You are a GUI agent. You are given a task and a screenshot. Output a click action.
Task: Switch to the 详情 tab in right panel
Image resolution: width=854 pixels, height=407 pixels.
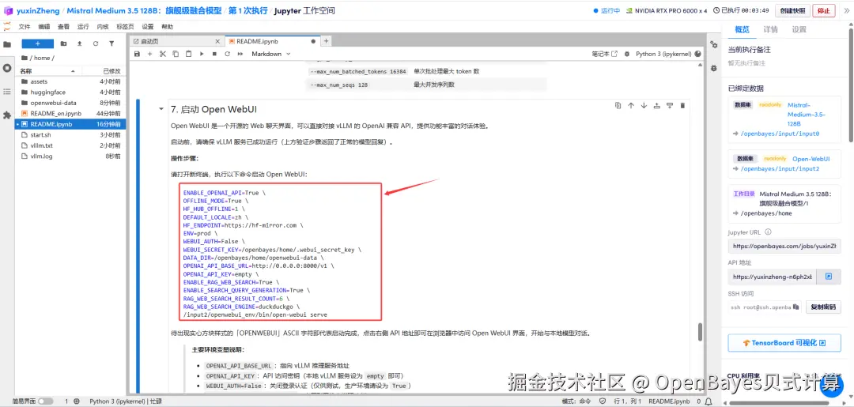coord(771,29)
